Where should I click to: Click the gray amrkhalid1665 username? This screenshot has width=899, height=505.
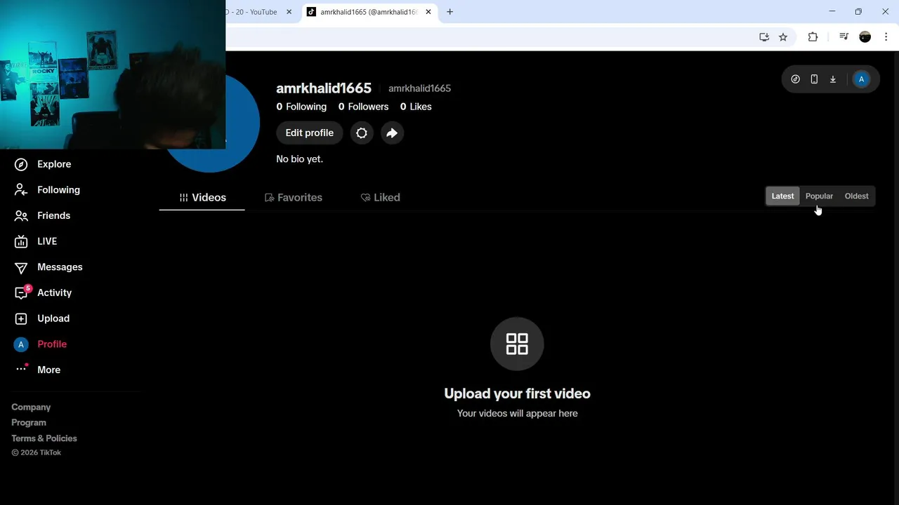coord(419,88)
